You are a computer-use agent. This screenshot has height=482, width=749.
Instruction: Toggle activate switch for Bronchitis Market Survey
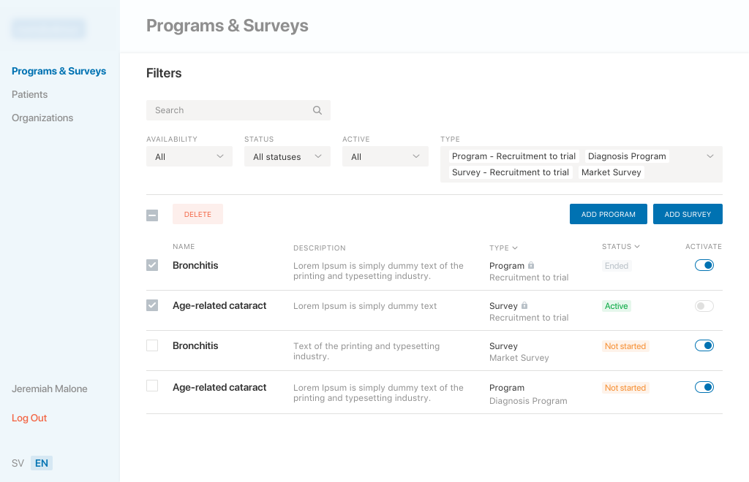[704, 345]
